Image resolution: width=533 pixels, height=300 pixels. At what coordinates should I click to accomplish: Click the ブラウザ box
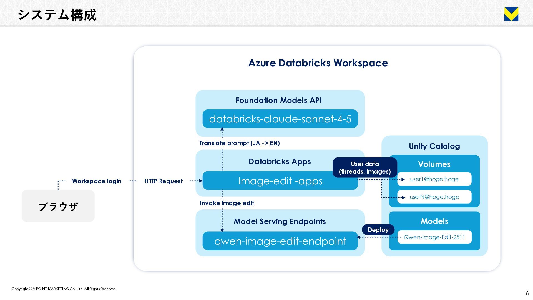coord(58,206)
